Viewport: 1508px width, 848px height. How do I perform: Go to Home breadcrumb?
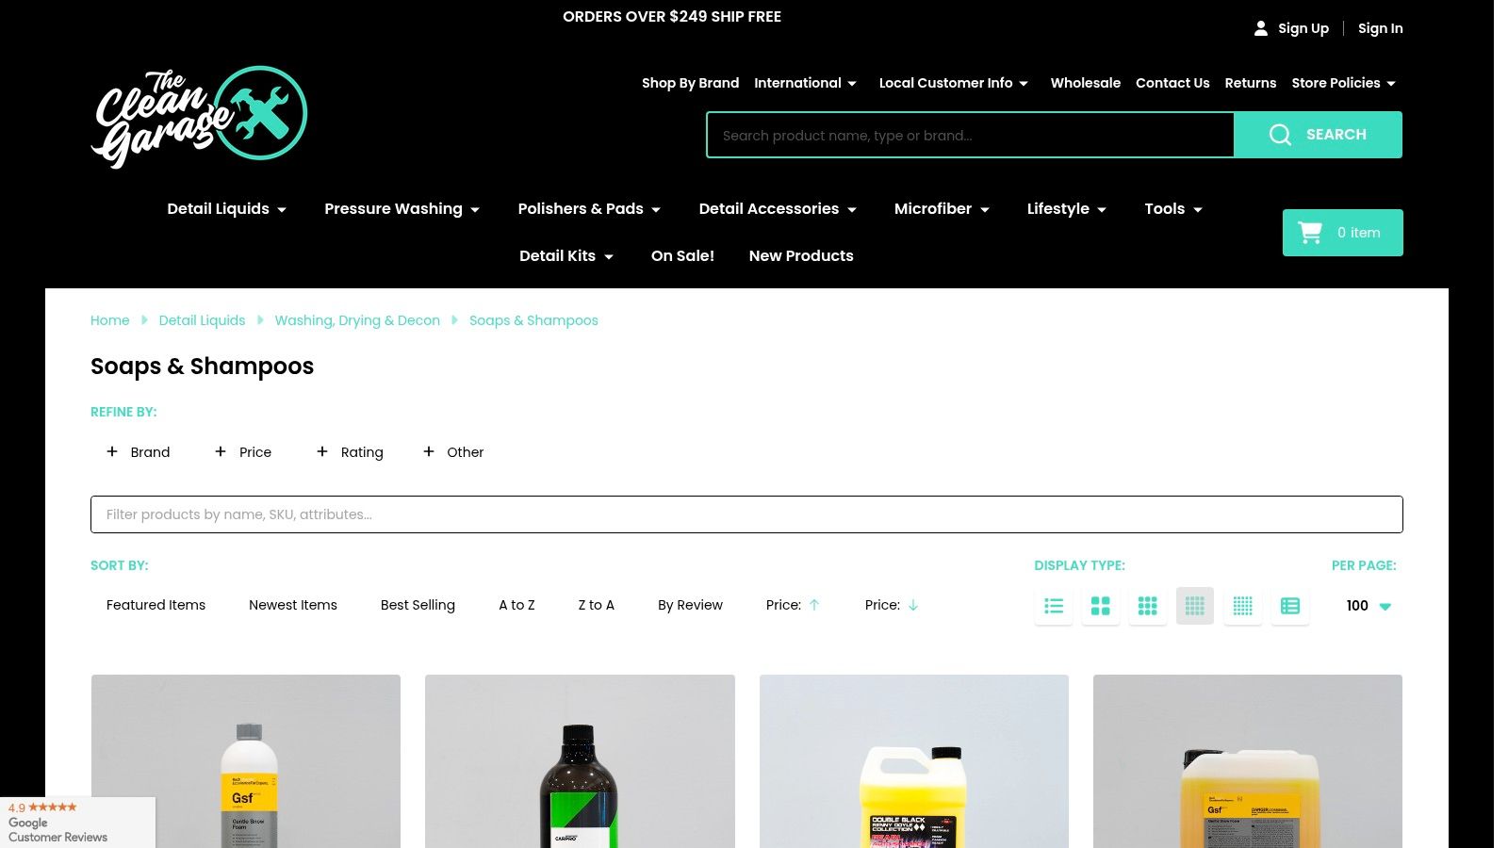coord(109,320)
